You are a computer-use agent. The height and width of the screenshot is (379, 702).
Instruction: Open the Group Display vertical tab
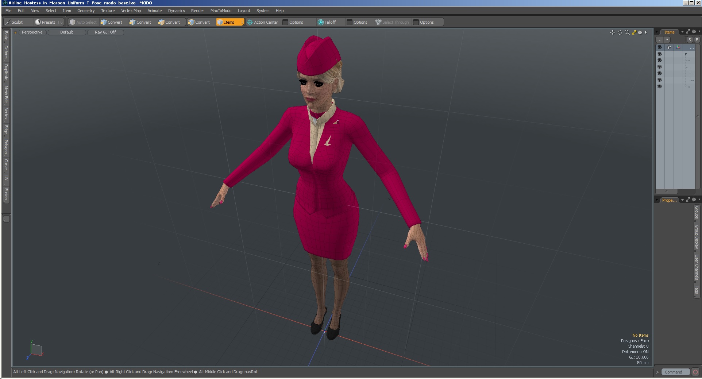(697, 237)
